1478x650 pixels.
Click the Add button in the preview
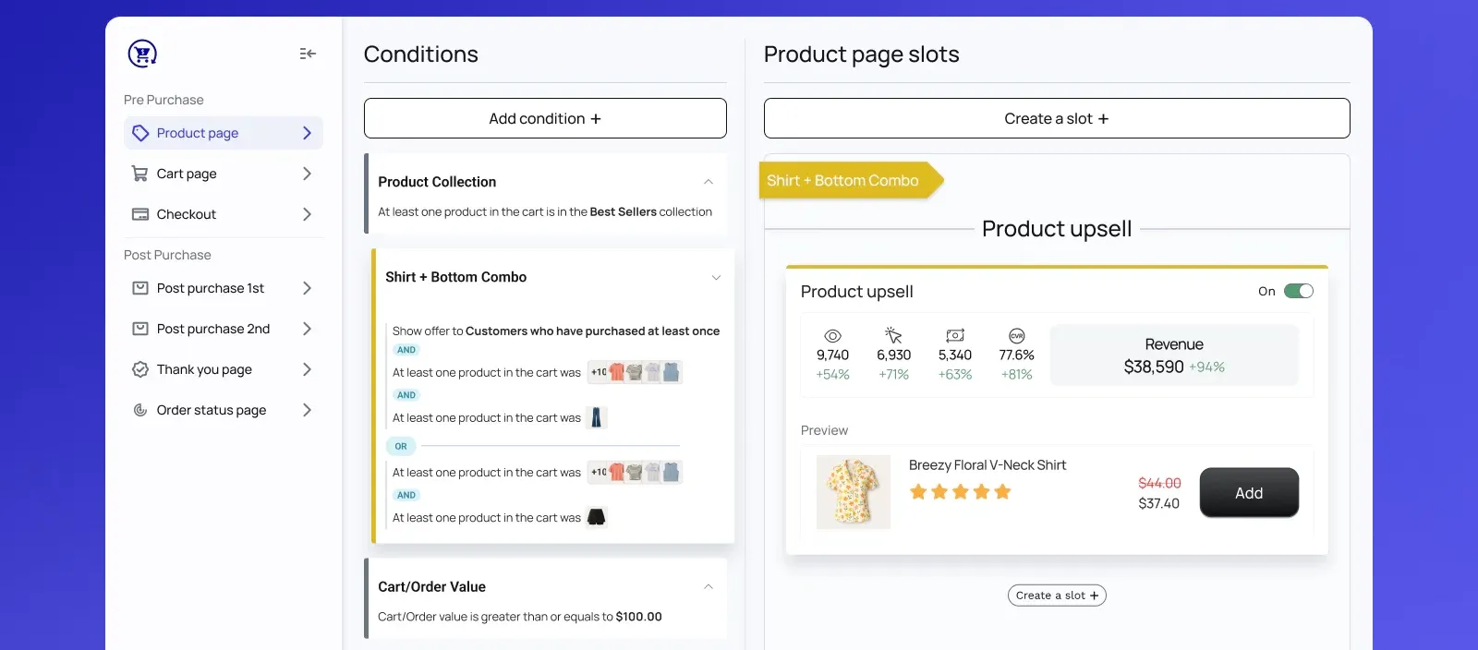[1249, 493]
